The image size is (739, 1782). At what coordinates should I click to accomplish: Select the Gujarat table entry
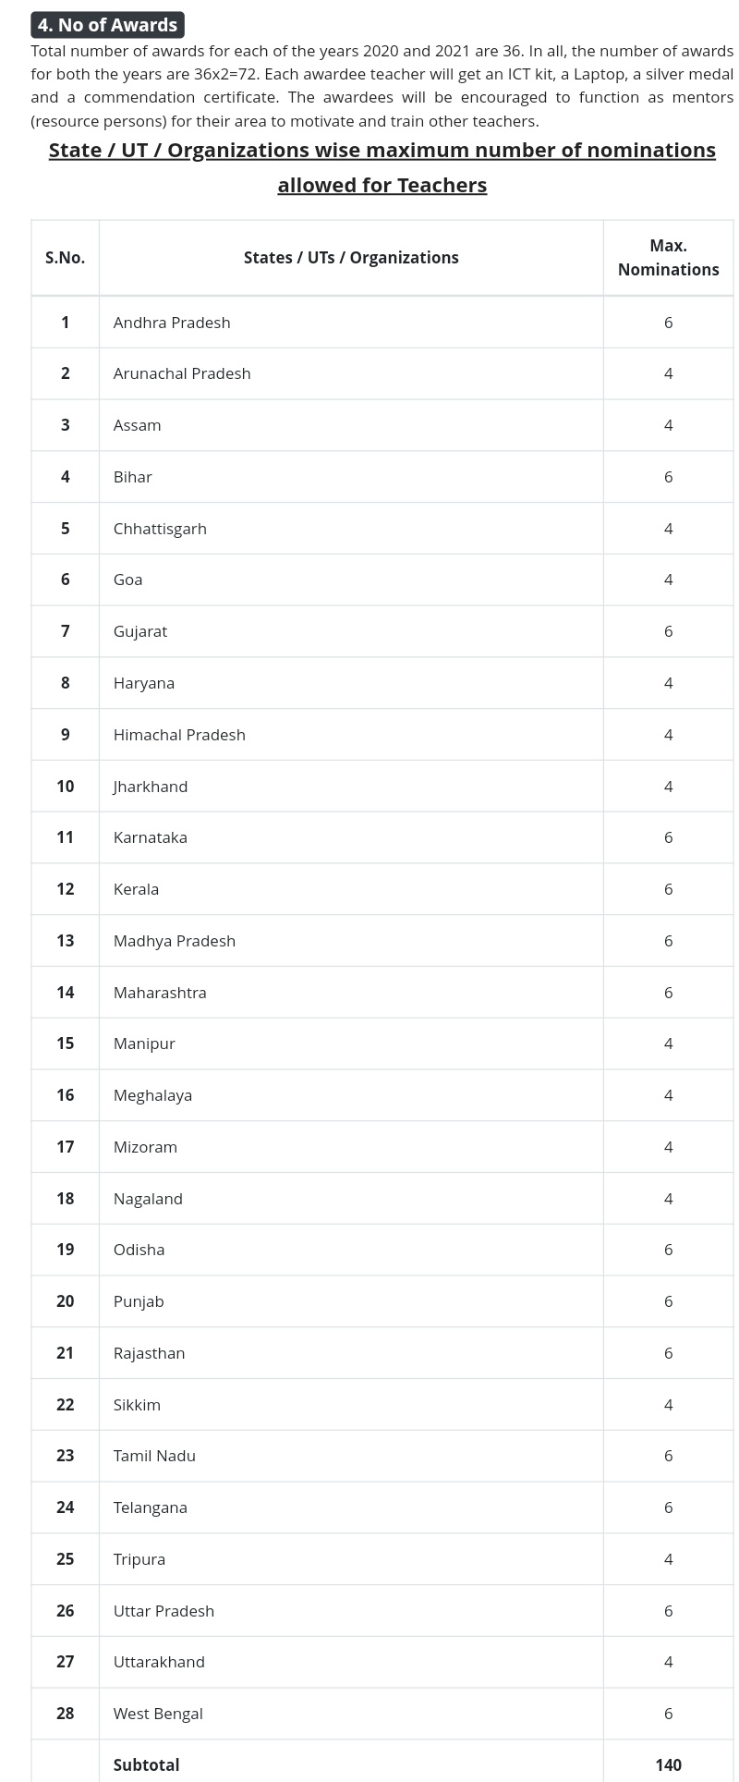point(140,631)
